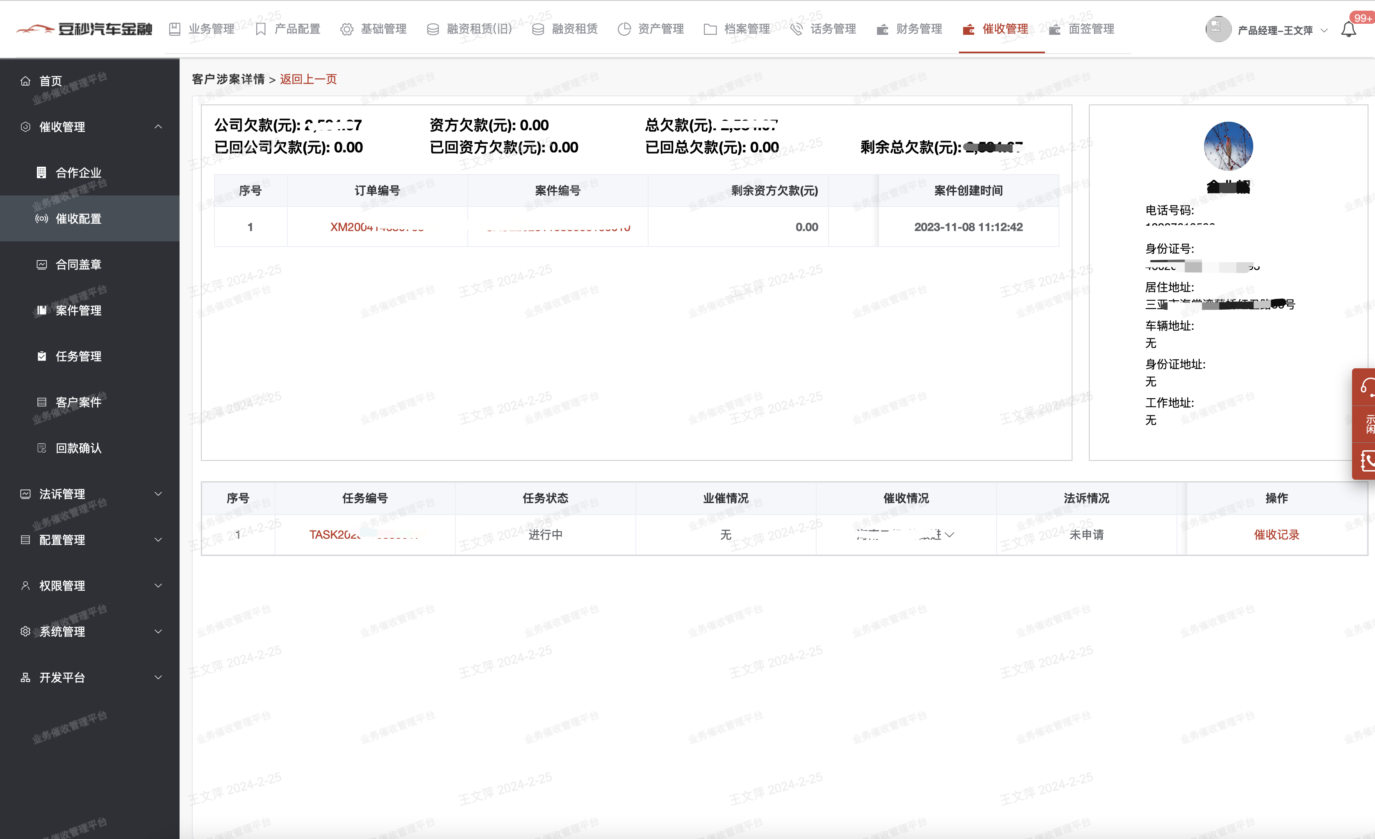
Task: Click the home icon beside 首页
Action: tap(25, 82)
